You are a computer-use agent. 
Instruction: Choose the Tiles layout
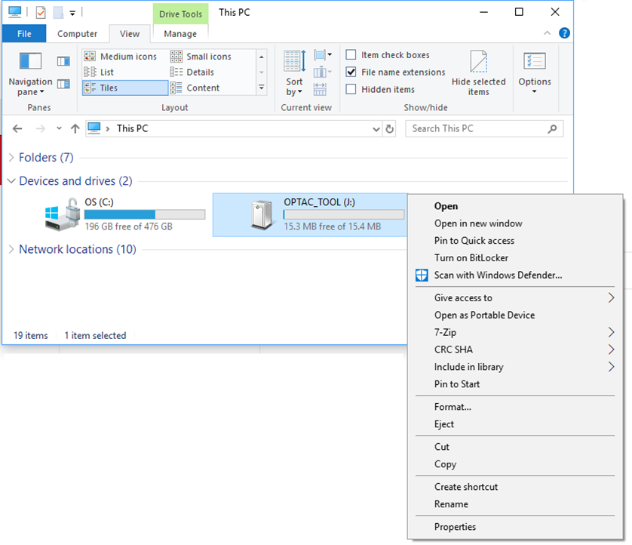(x=125, y=88)
